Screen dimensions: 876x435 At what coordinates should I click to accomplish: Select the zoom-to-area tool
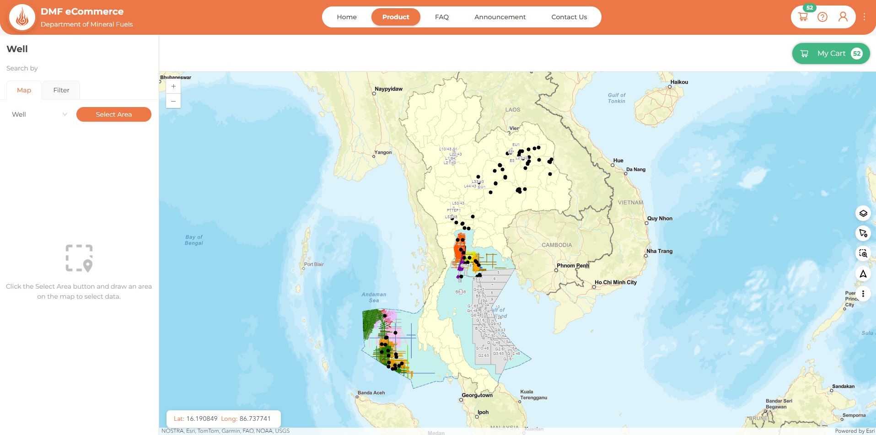point(863,253)
